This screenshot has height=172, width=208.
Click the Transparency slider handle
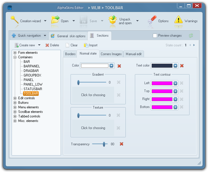click(x=104, y=144)
